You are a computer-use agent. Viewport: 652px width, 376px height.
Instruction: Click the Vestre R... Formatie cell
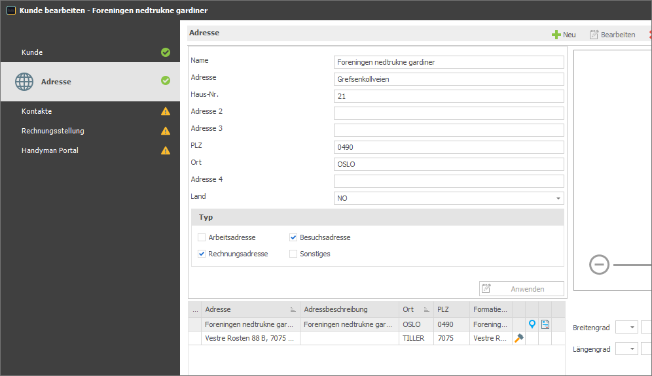click(491, 338)
